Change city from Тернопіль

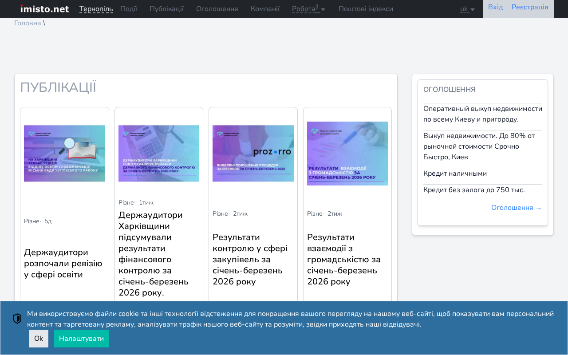(96, 9)
